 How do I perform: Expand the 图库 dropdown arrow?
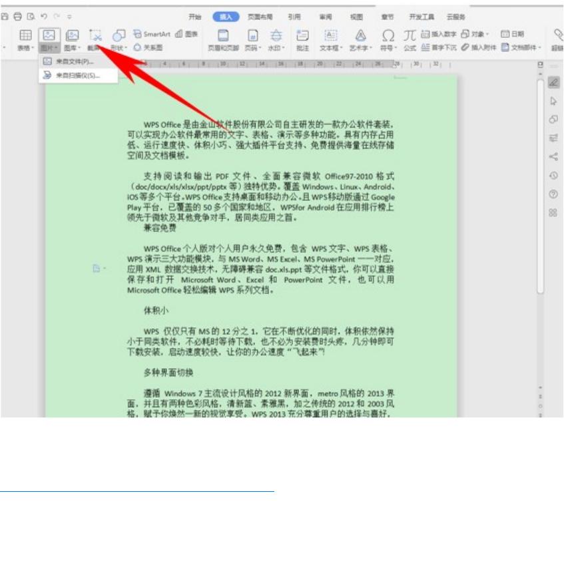coord(79,48)
